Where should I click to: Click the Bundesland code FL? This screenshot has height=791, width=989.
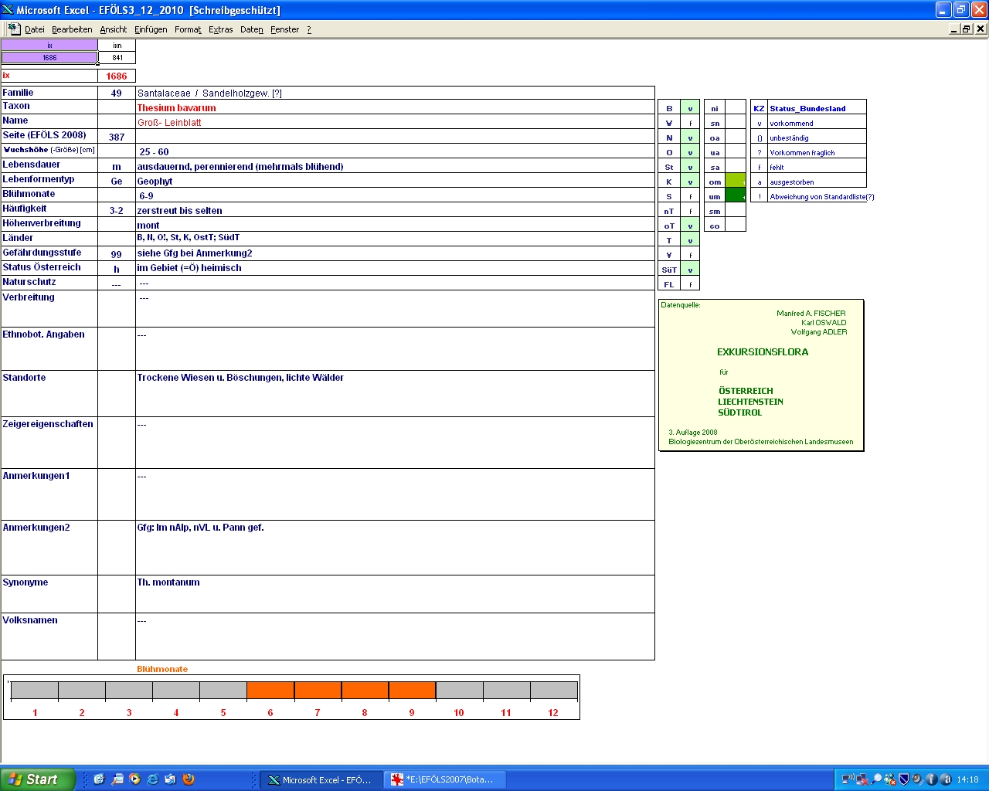[x=669, y=284]
